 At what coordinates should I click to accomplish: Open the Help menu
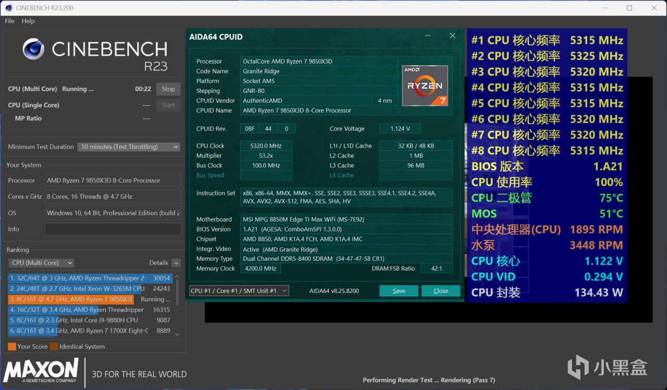coord(28,21)
